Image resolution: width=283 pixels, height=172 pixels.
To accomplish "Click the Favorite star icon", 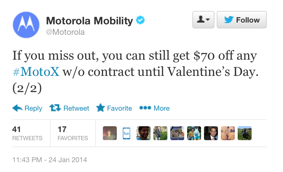I will point(100,108).
